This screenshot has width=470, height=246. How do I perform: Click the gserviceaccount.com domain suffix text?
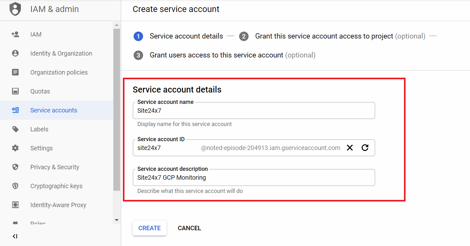[x=271, y=148]
